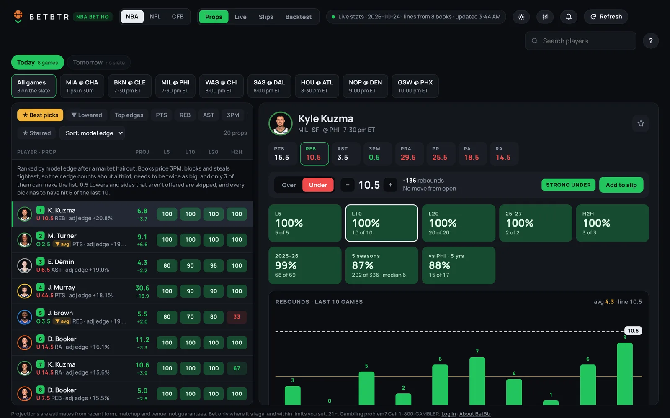Toggle the Starred filter
Screen dimensions: 670x418
coord(37,133)
